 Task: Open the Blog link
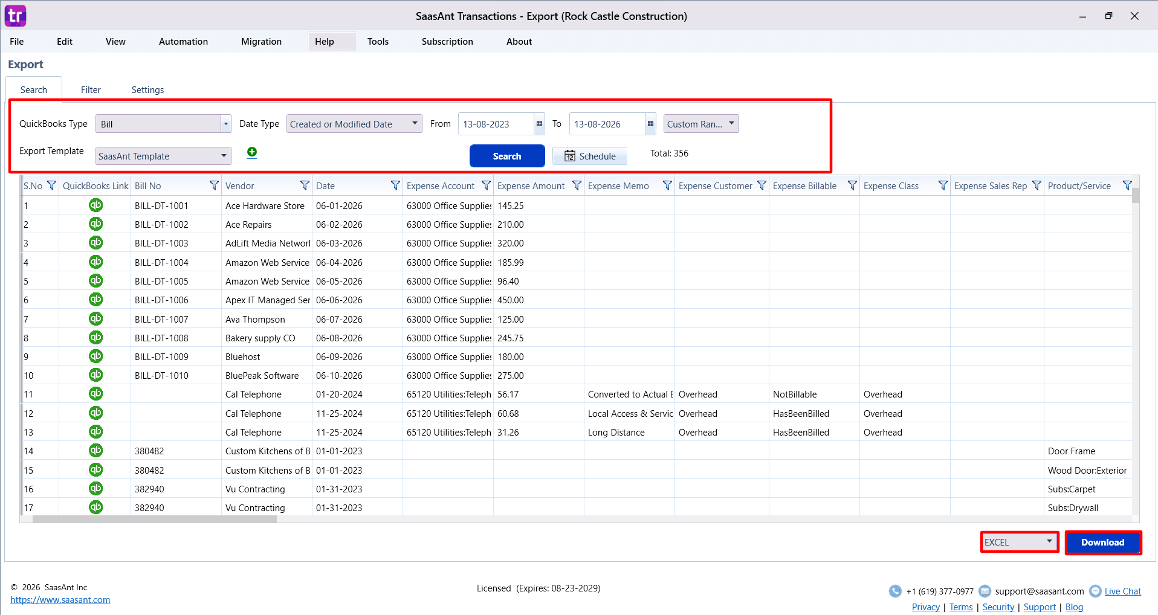pos(1074,607)
